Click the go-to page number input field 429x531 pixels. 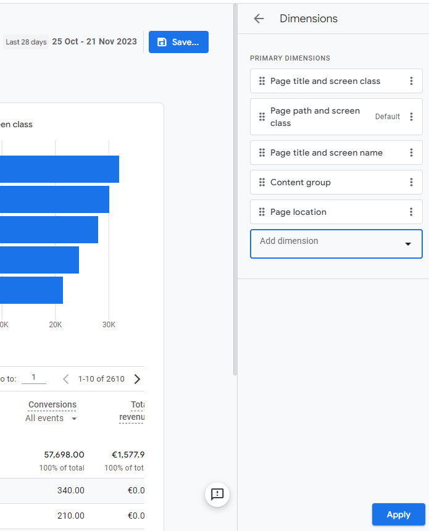34,378
